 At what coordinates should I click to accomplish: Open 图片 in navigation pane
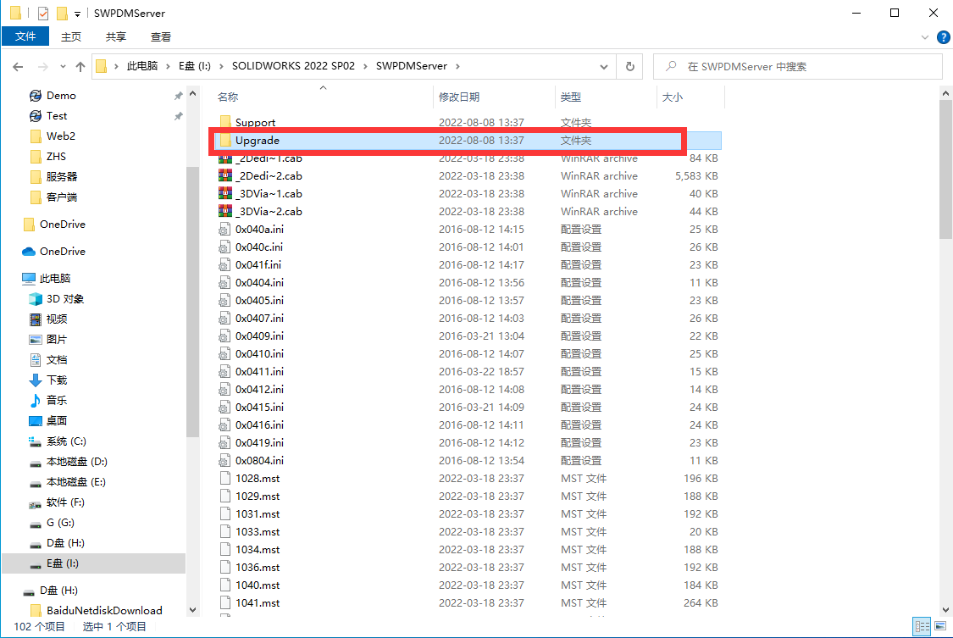tap(57, 340)
